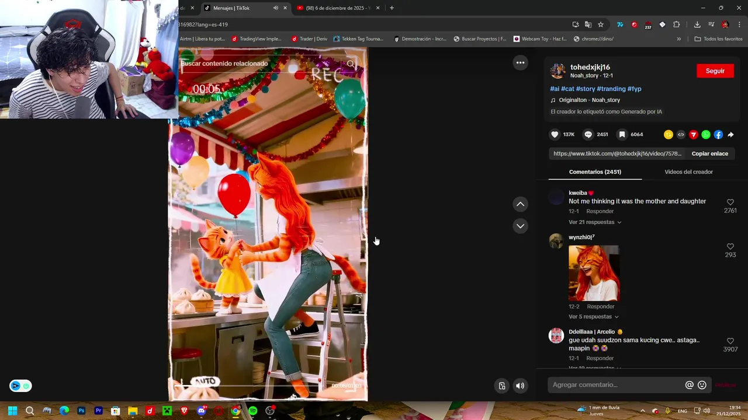Like kweiba's comment
The height and width of the screenshot is (420, 748).
tap(730, 202)
